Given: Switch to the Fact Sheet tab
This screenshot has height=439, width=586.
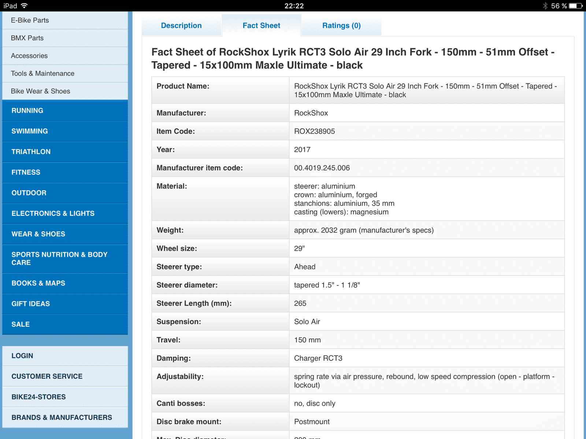Looking at the screenshot, I should [261, 26].
